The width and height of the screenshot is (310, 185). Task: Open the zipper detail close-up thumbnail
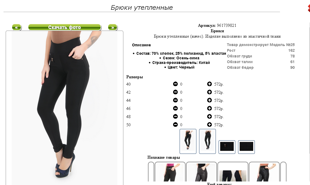227,147
